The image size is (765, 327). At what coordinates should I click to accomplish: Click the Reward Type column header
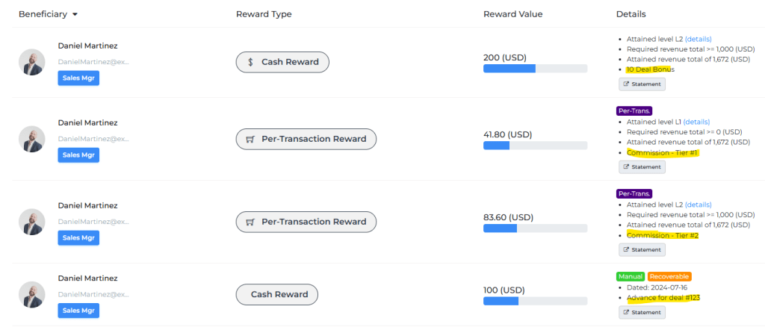(264, 14)
